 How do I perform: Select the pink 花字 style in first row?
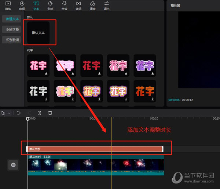[x=38, y=66]
